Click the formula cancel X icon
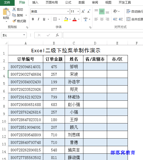 pyautogui.click(x=39, y=35)
